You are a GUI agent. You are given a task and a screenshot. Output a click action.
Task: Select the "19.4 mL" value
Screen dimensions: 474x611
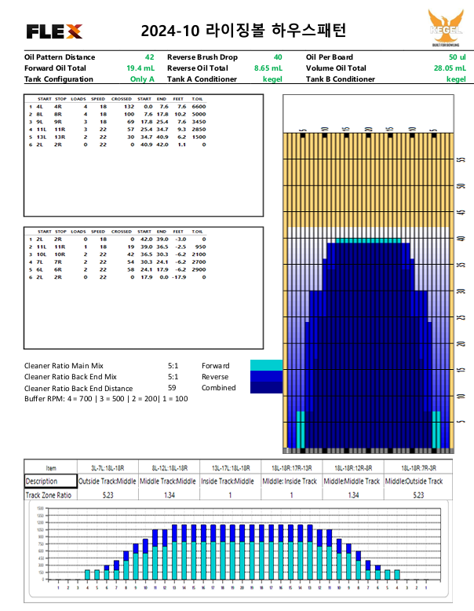[140, 68]
